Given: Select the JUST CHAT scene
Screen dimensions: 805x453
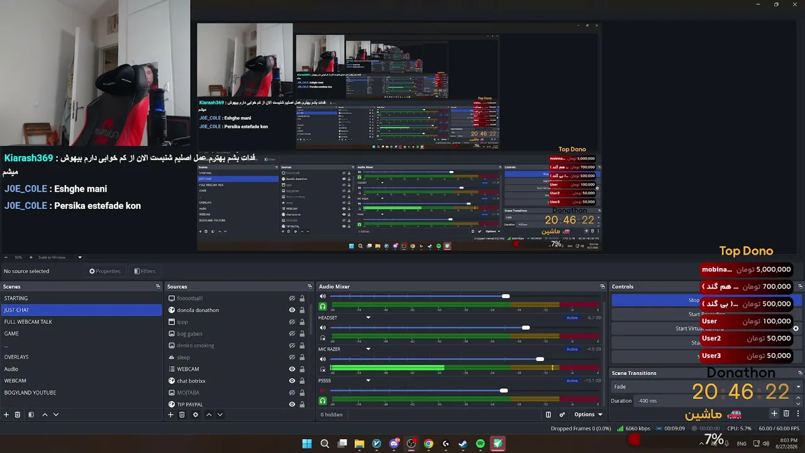Looking at the screenshot, I should click(x=81, y=310).
